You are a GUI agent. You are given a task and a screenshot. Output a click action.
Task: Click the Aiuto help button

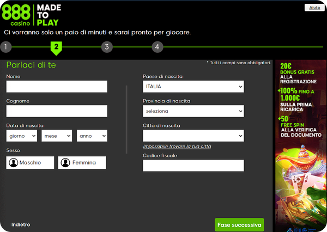[x=314, y=8]
